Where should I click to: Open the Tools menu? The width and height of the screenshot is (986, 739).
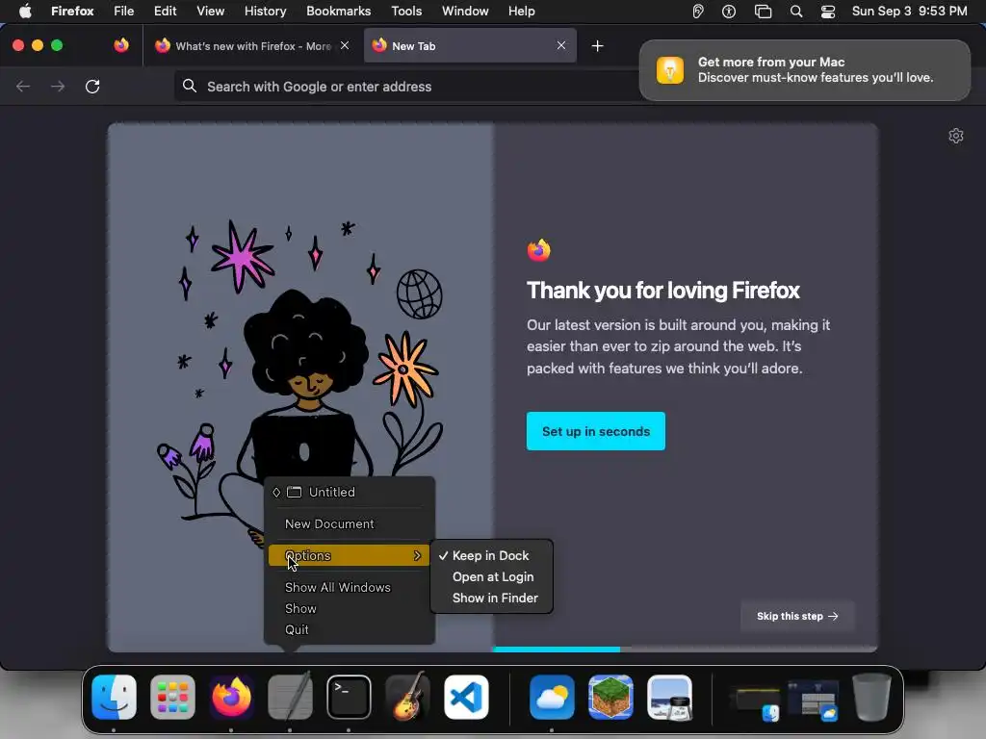[x=406, y=12]
